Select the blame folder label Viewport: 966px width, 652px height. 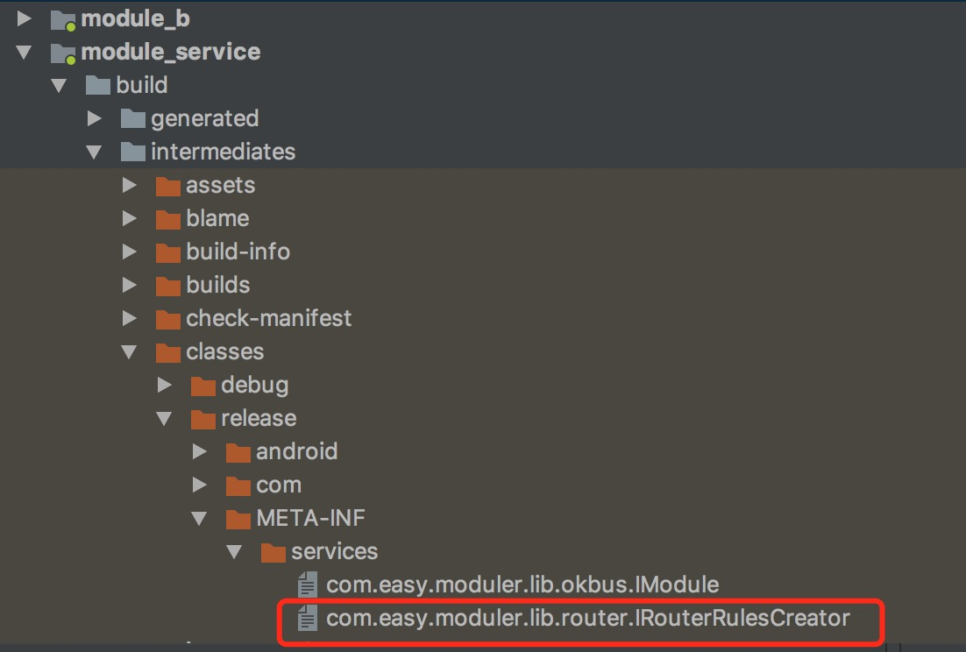(217, 218)
